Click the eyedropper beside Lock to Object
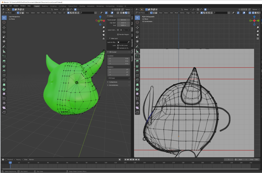The width and height of the screenshot is (262, 173). pyautogui.click(x=128, y=42)
